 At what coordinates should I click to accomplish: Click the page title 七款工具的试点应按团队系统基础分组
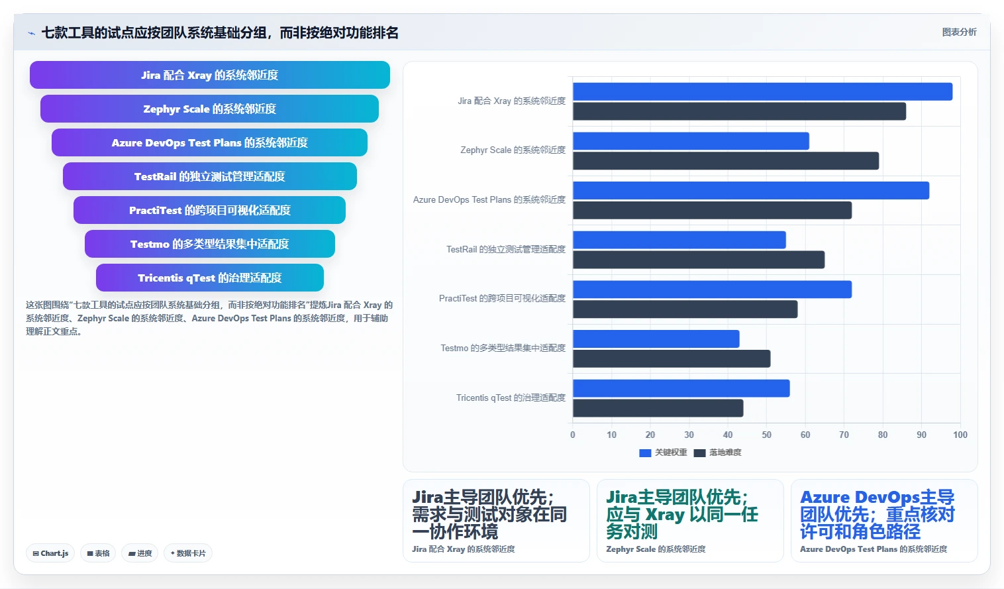220,32
